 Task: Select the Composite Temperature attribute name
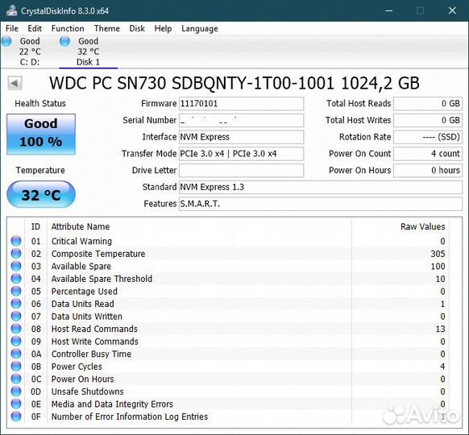tap(98, 254)
